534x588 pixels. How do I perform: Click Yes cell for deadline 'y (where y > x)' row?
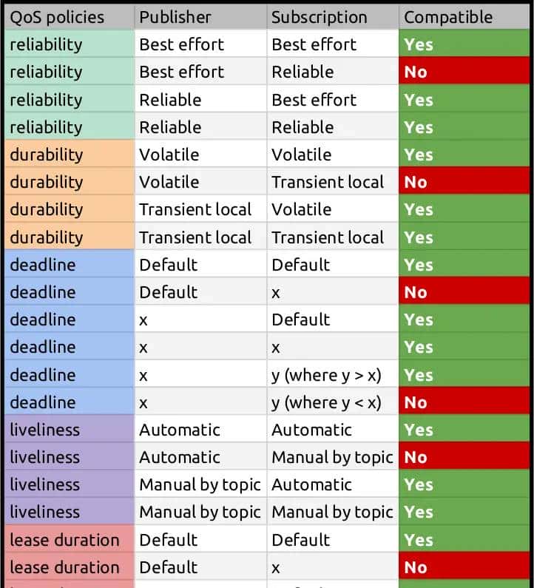pos(466,375)
